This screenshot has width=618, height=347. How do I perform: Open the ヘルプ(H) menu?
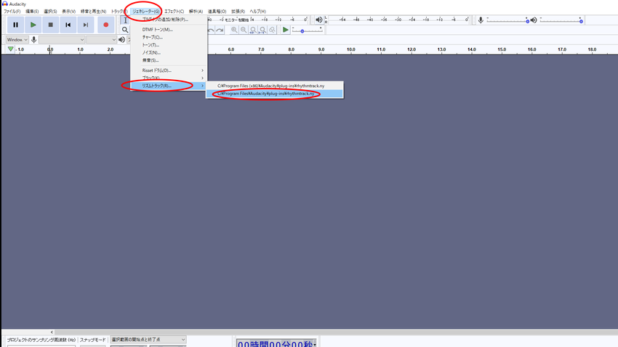pos(258,12)
